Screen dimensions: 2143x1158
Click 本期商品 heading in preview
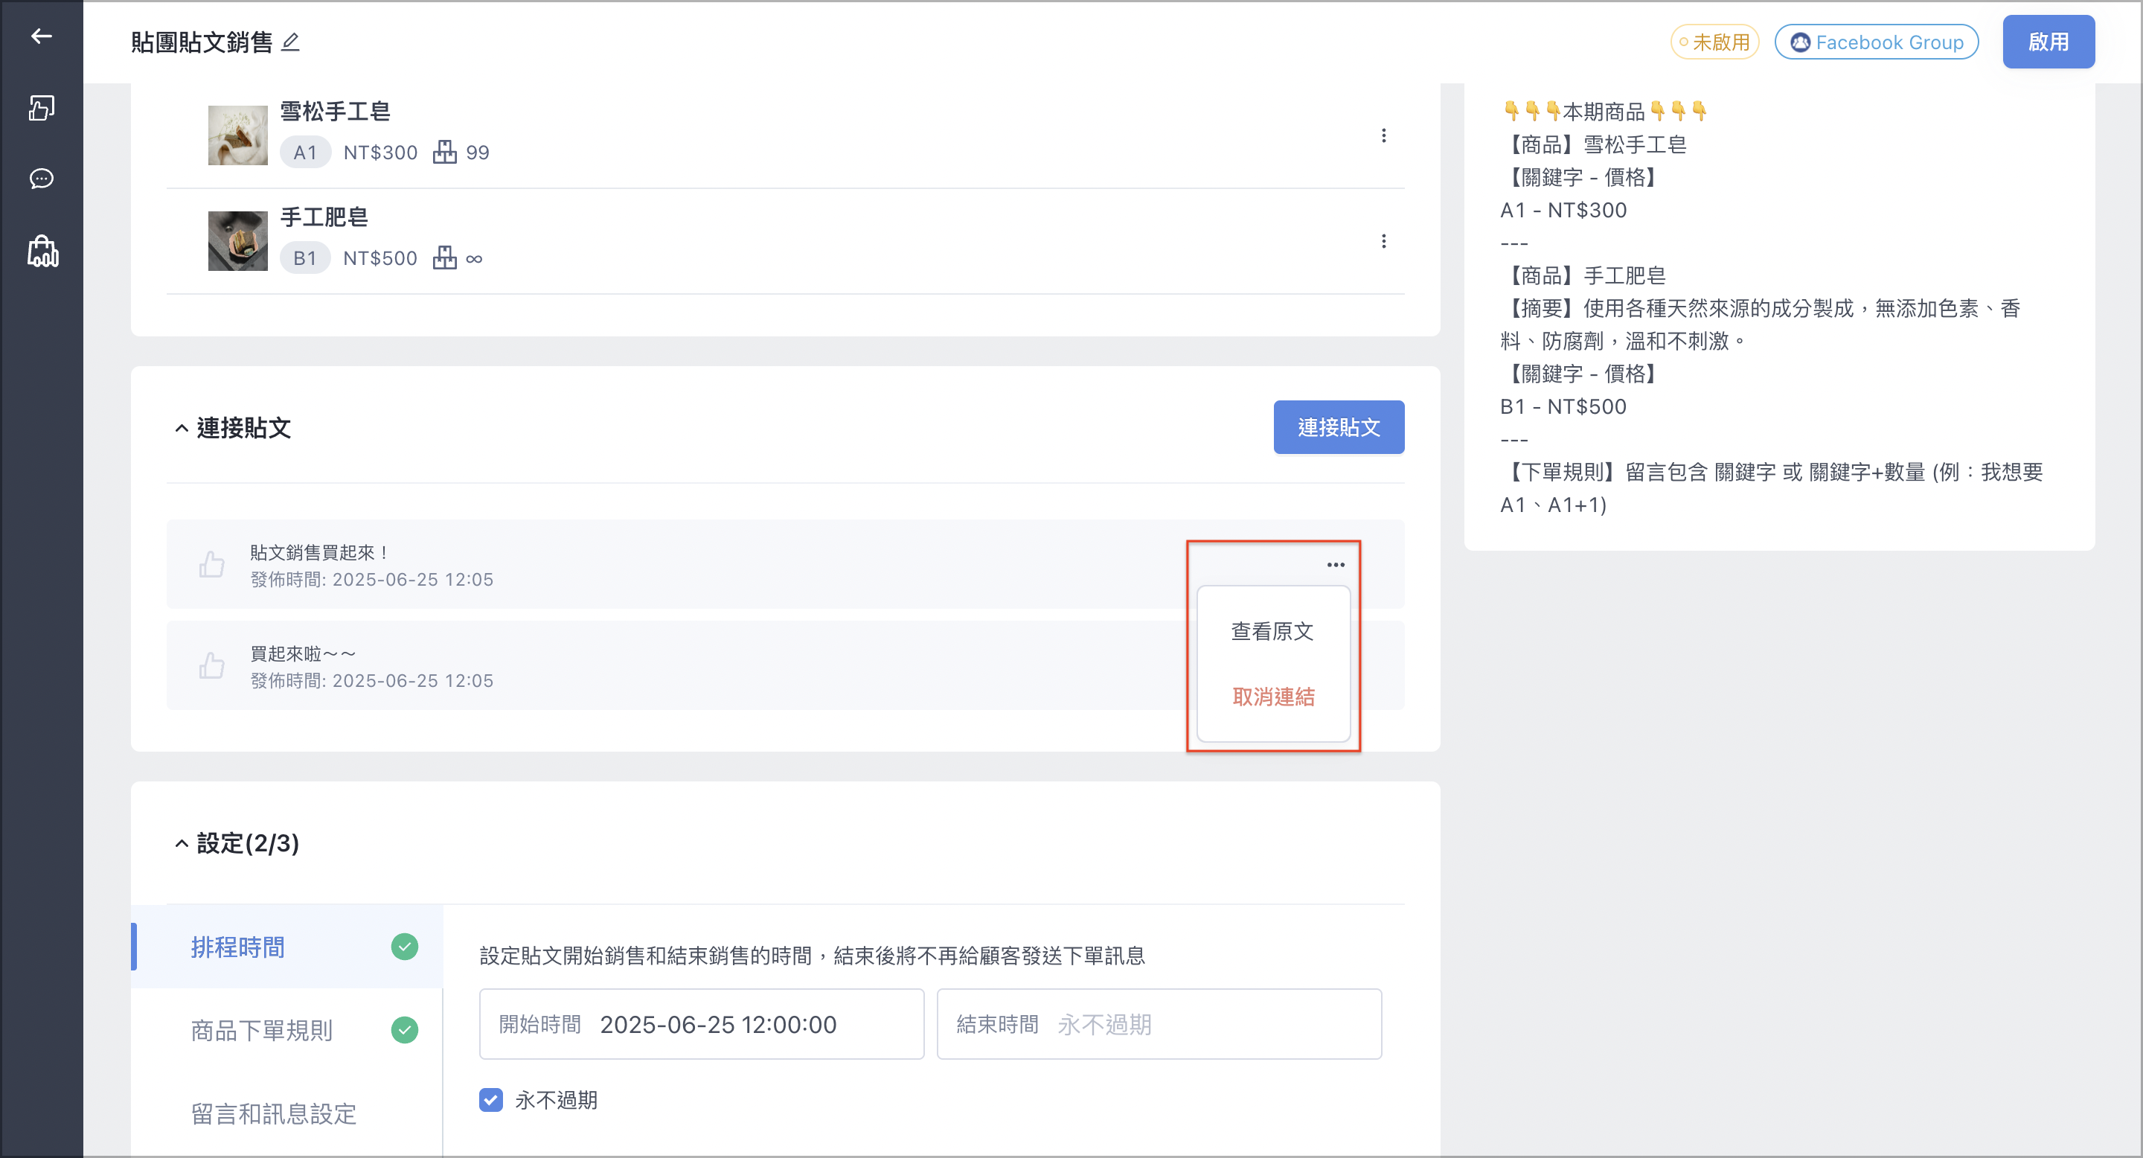[x=1606, y=111]
